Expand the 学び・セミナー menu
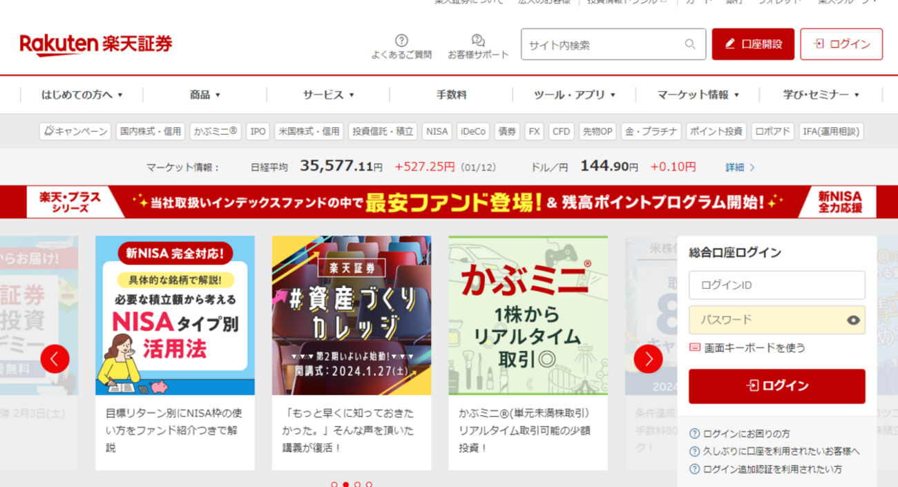 [x=821, y=95]
